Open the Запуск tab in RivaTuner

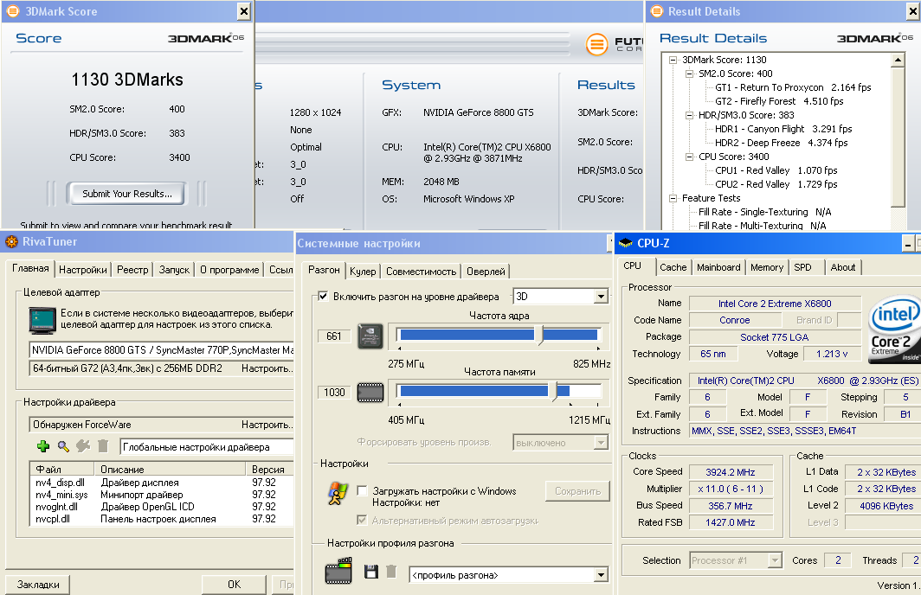(175, 270)
